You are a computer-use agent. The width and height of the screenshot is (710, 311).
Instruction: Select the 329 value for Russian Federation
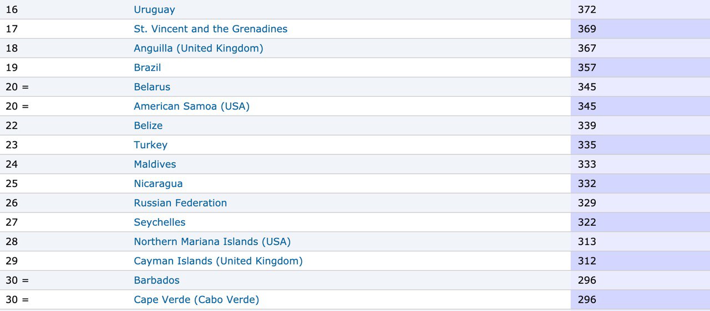587,203
